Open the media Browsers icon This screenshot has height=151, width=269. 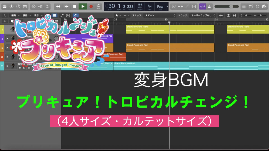(x=264, y=6)
